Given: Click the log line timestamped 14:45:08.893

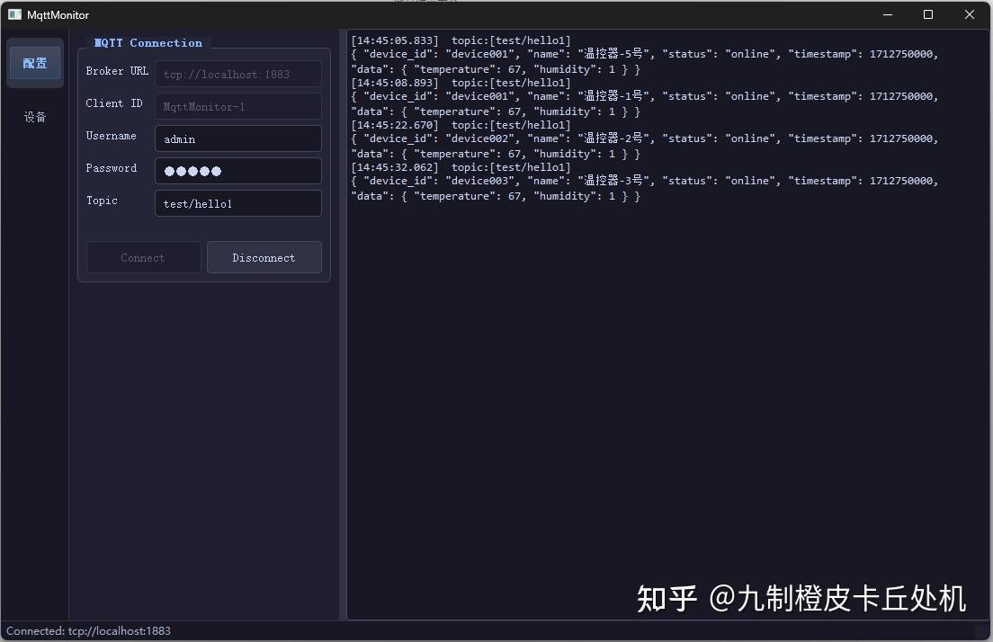Looking at the screenshot, I should click(x=461, y=83).
